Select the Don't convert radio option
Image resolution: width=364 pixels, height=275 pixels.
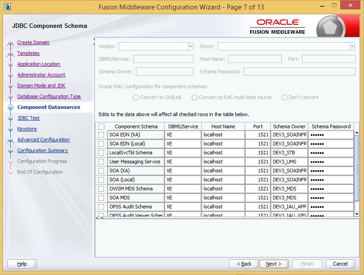click(x=284, y=97)
